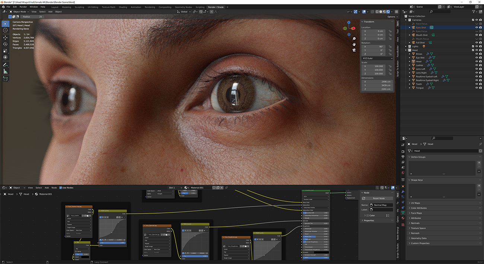Activate the Move tool
The height and width of the screenshot is (264, 484).
point(5,37)
